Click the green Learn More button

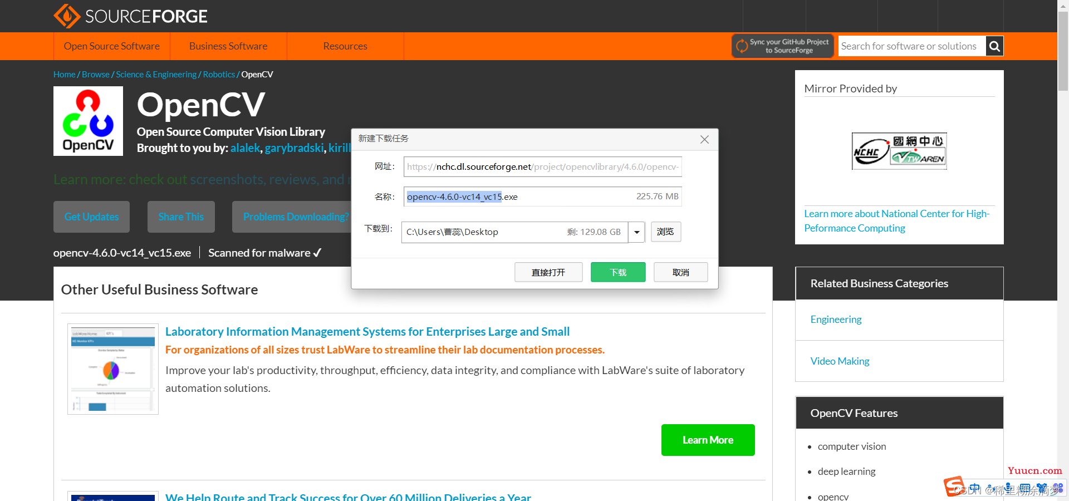708,440
